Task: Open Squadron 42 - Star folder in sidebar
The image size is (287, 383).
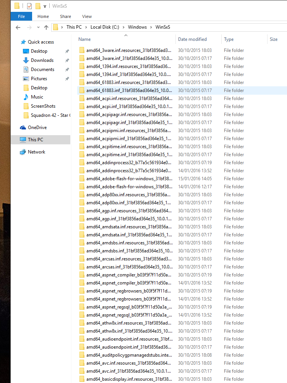Action: (x=50, y=115)
